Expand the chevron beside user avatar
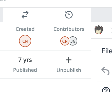This screenshot has width=112, height=92. coord(111,30)
